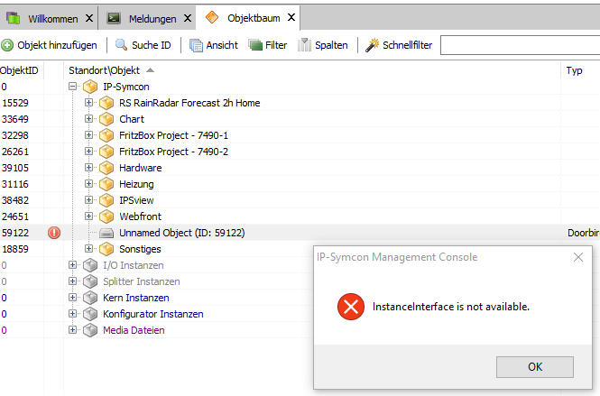
Task: Click the Kern Instanzen gray cube icon
Action: pos(90,298)
